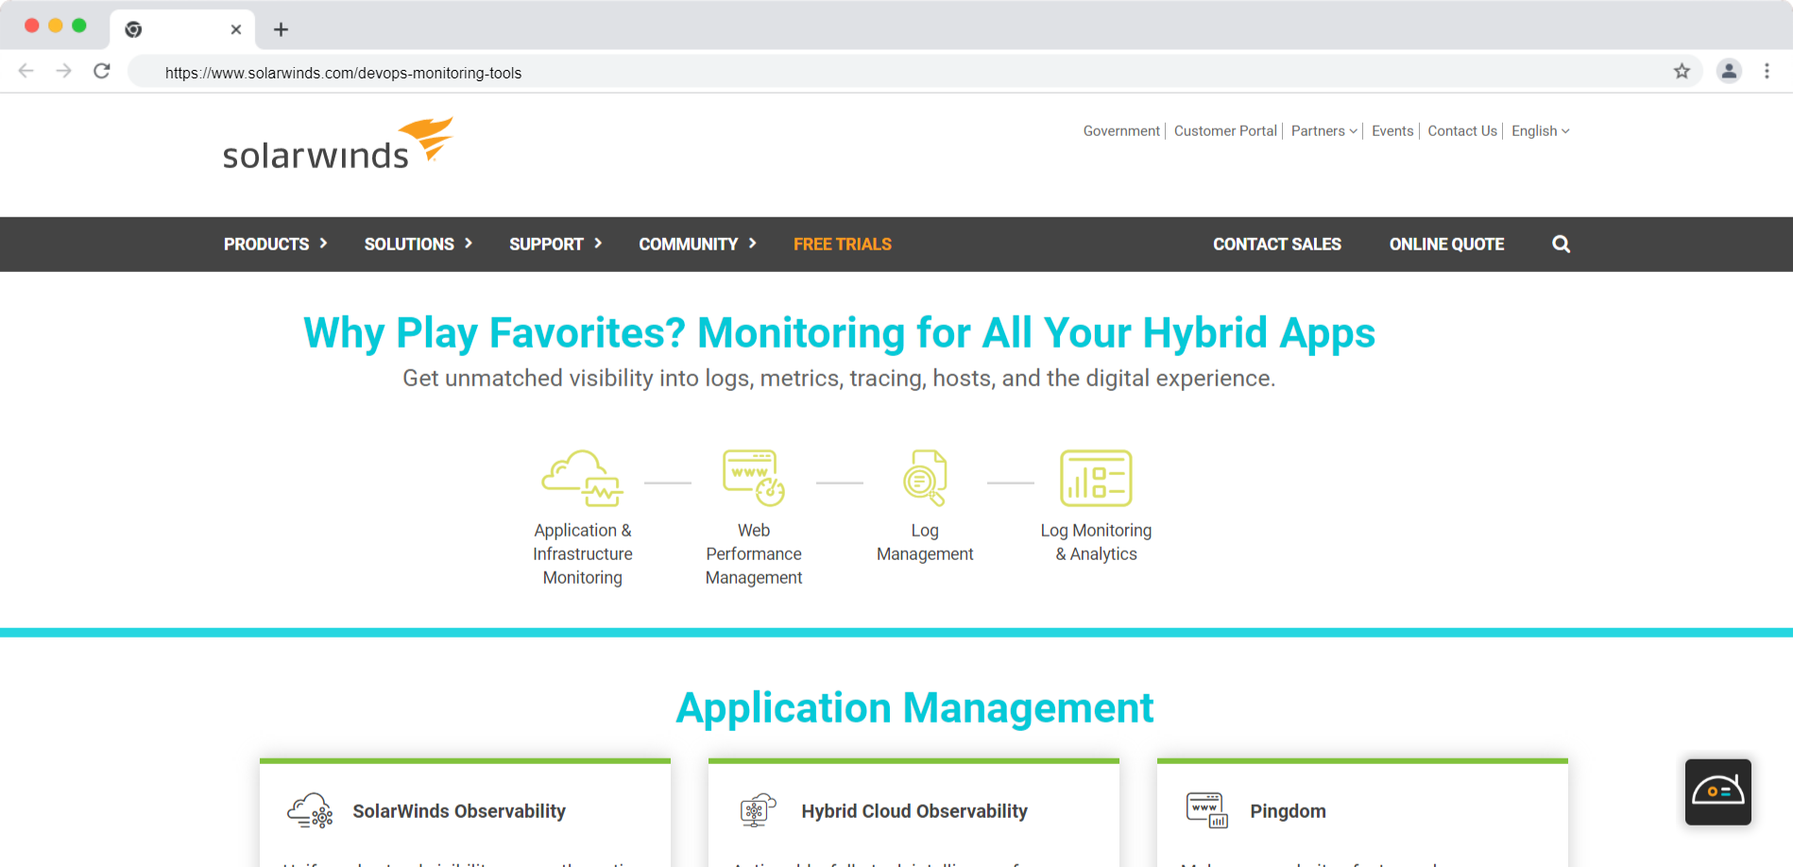
Task: Click the Web Performance Management label
Action: (753, 554)
